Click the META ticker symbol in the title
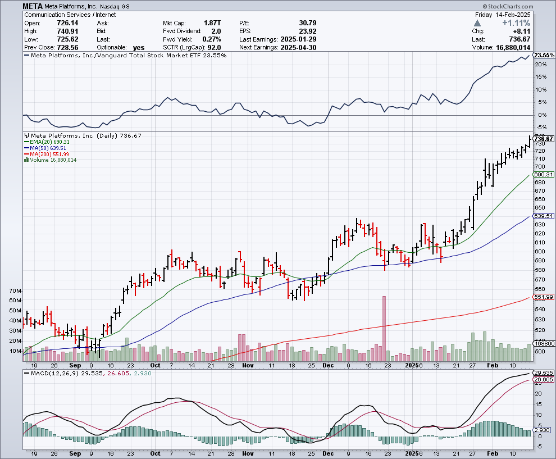The width and height of the screenshot is (556, 459). pos(32,6)
